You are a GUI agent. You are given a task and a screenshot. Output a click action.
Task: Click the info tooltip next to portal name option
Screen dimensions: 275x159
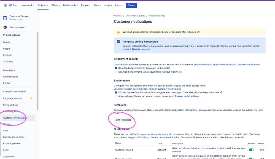pos(221,92)
